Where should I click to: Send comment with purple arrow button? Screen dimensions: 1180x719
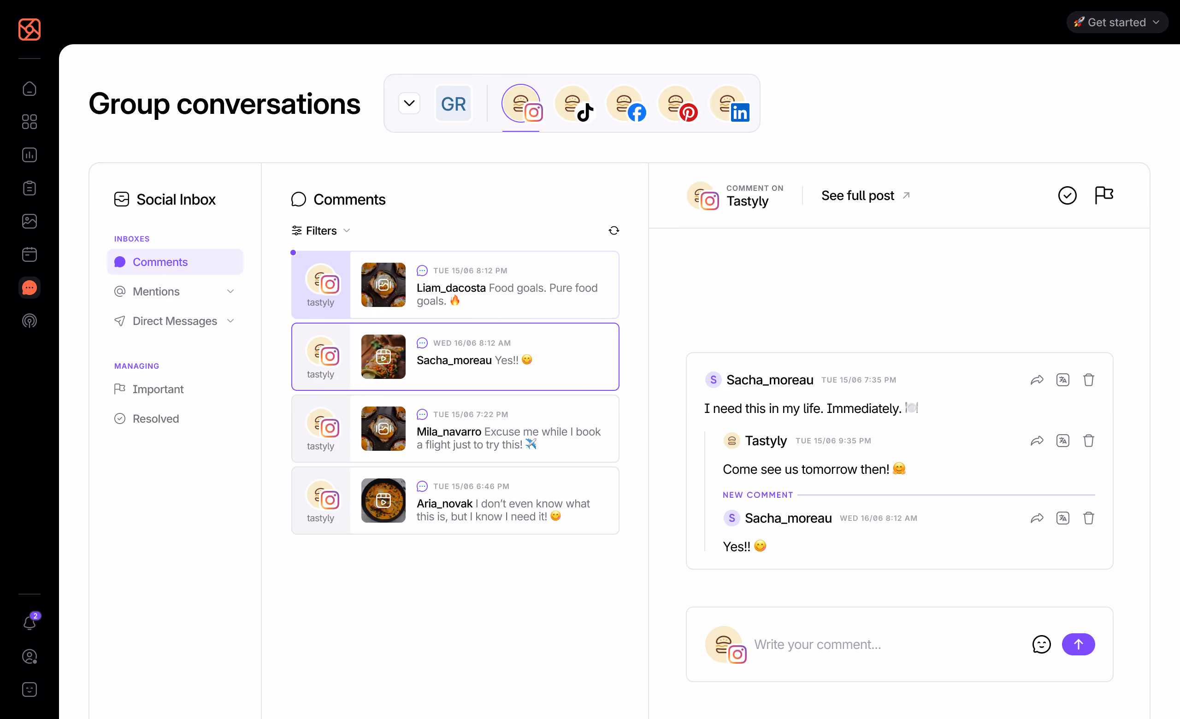pos(1078,644)
